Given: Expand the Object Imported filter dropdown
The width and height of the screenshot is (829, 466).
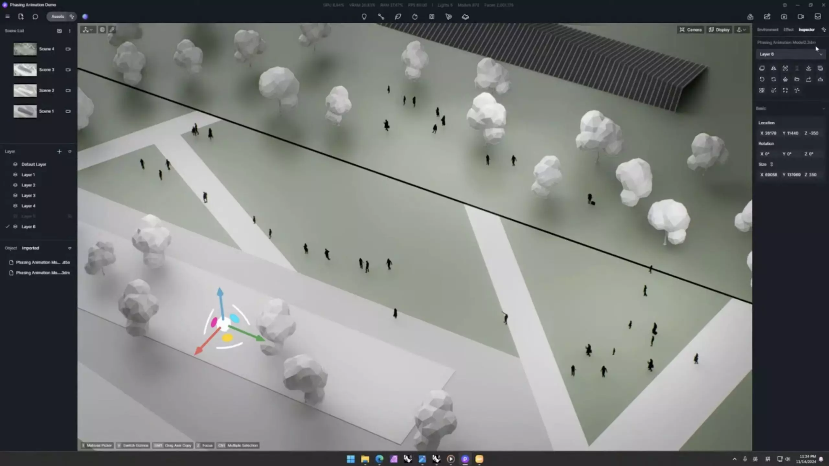Looking at the screenshot, I should pyautogui.click(x=70, y=248).
